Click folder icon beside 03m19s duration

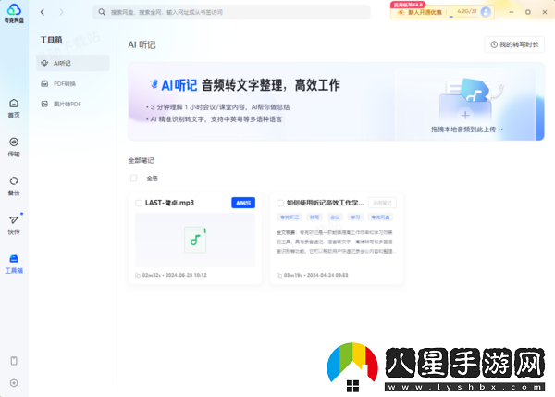point(279,275)
